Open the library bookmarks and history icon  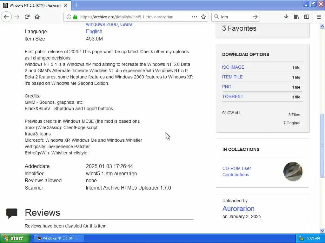296,17
